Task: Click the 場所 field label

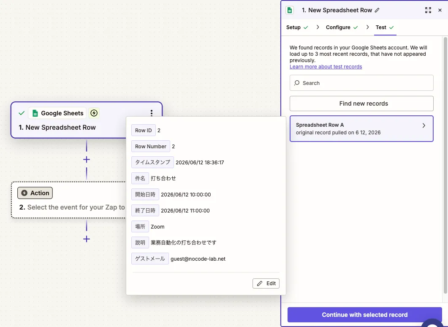Action: pos(140,227)
